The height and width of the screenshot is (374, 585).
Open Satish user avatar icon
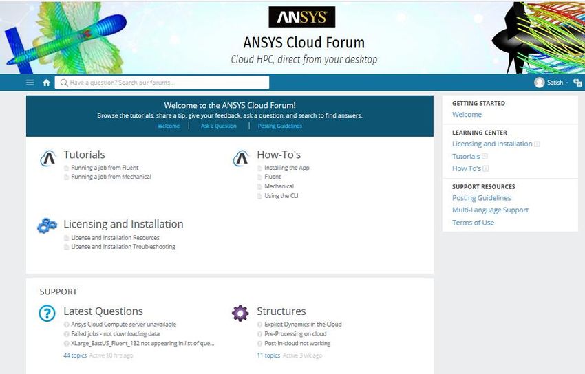[x=539, y=82]
